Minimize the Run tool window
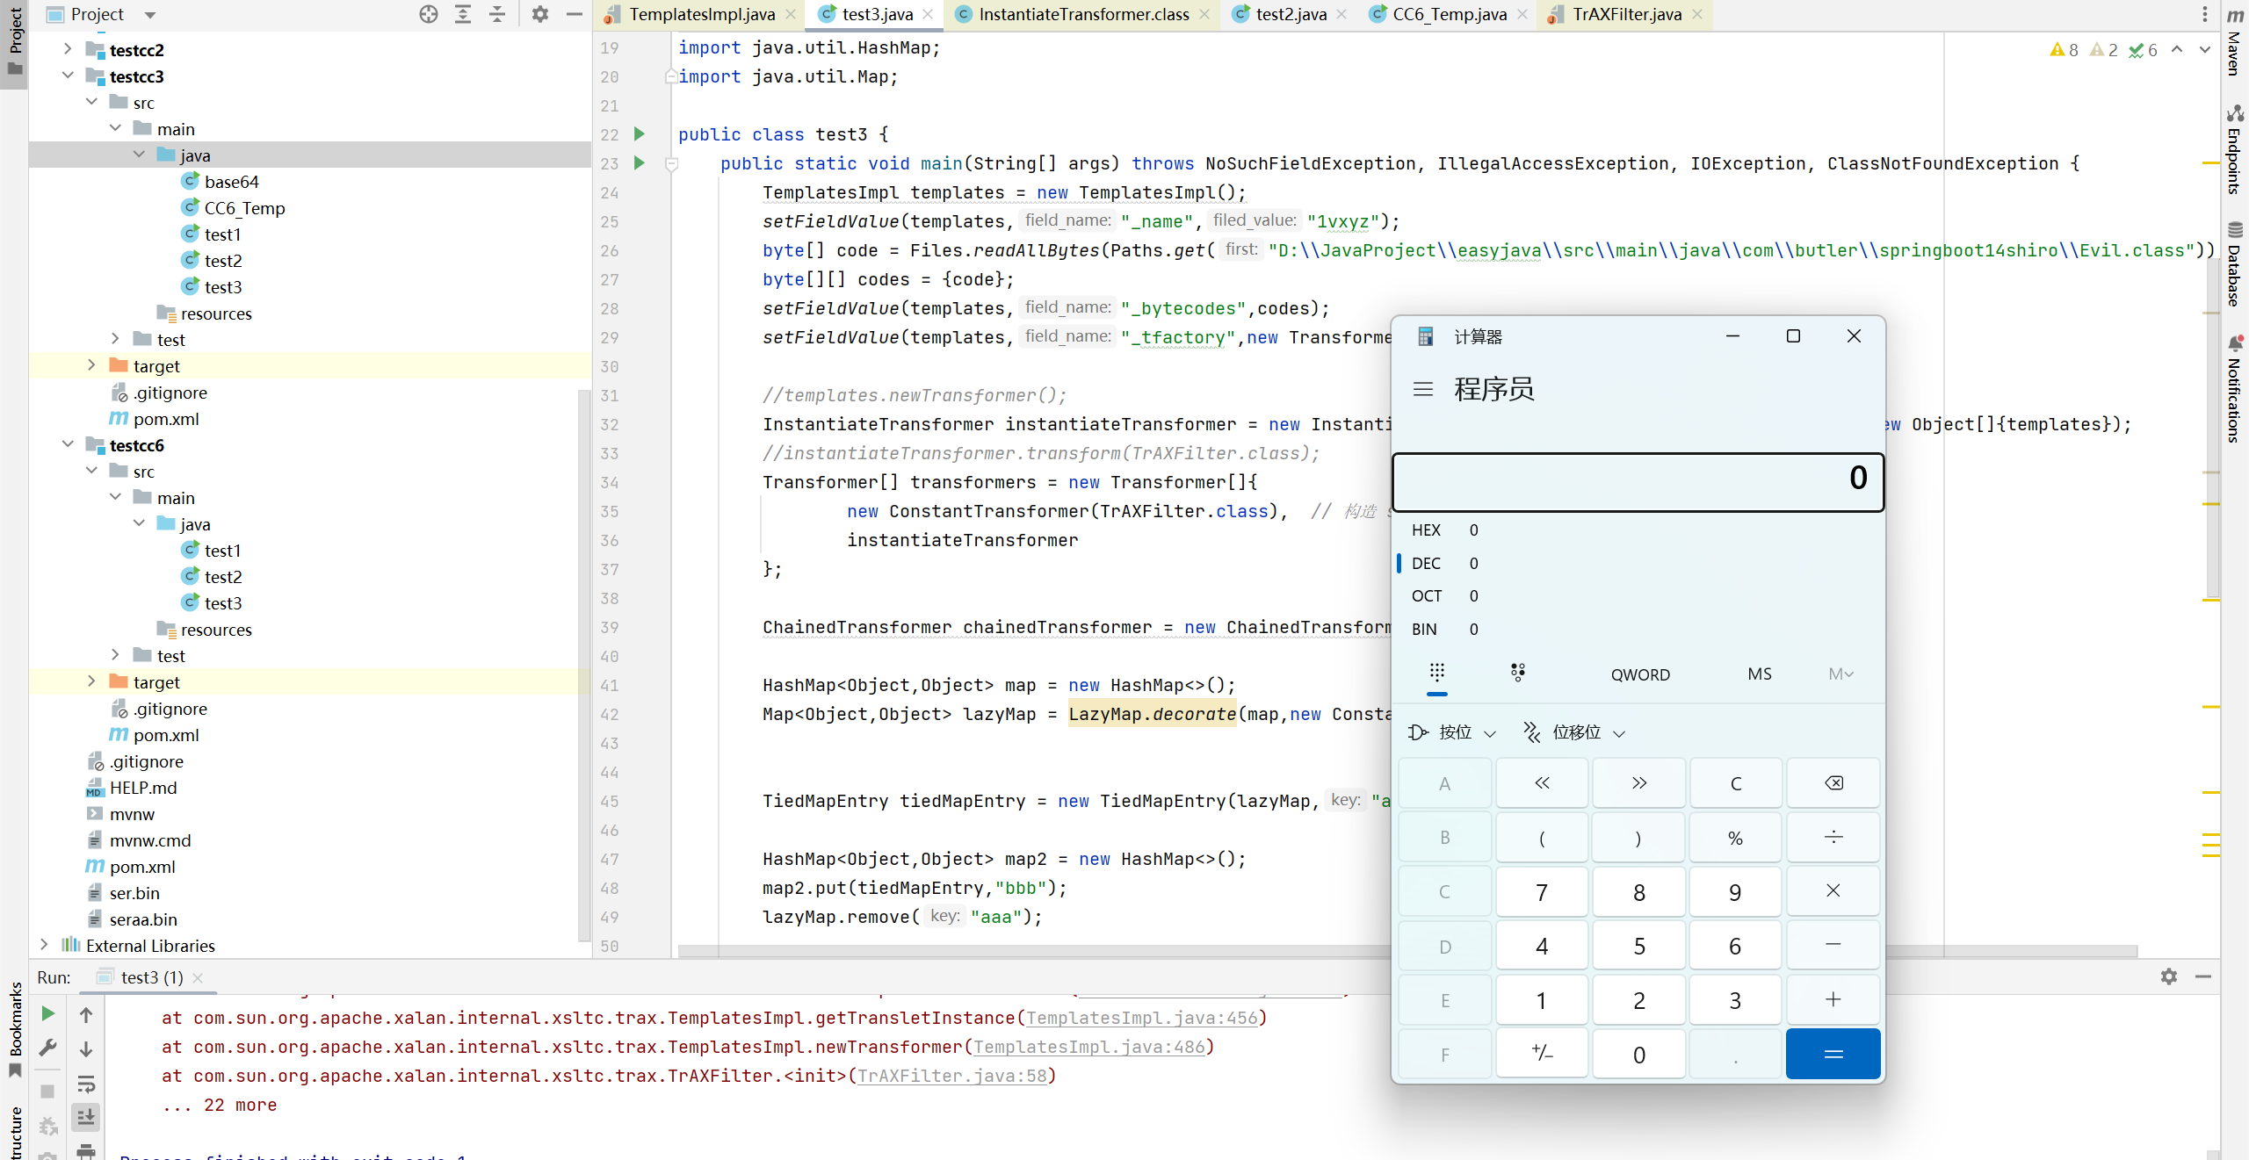The width and height of the screenshot is (2249, 1160). pos(2203,976)
